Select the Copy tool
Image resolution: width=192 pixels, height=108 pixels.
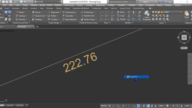(x=121, y=16)
